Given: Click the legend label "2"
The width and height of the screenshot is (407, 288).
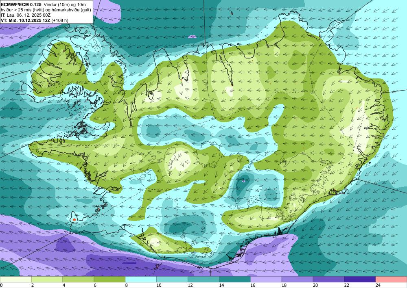Looking at the screenshot, I should point(33,285).
